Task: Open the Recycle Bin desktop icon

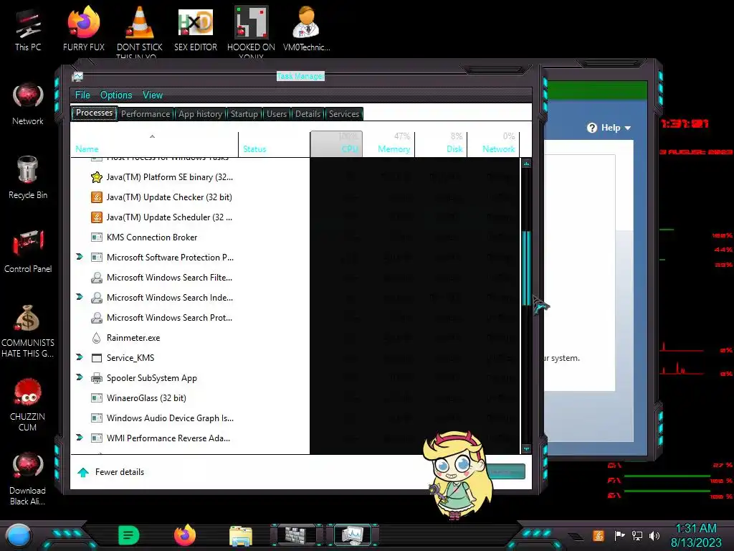Action: click(28, 177)
